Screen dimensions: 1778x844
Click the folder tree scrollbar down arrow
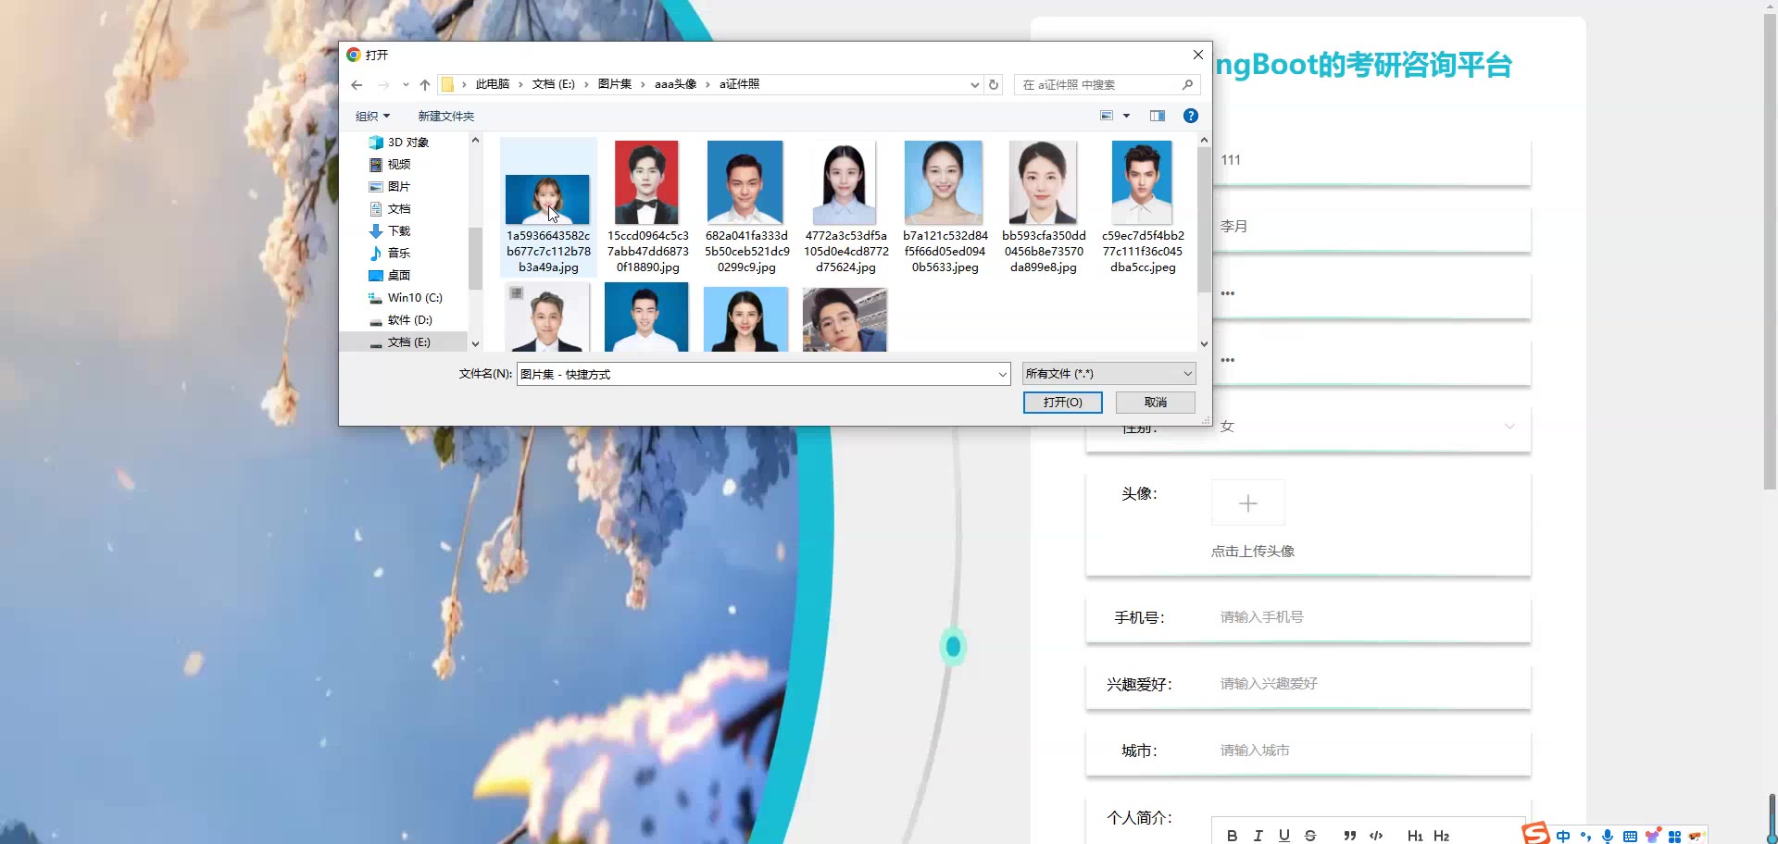click(x=475, y=344)
